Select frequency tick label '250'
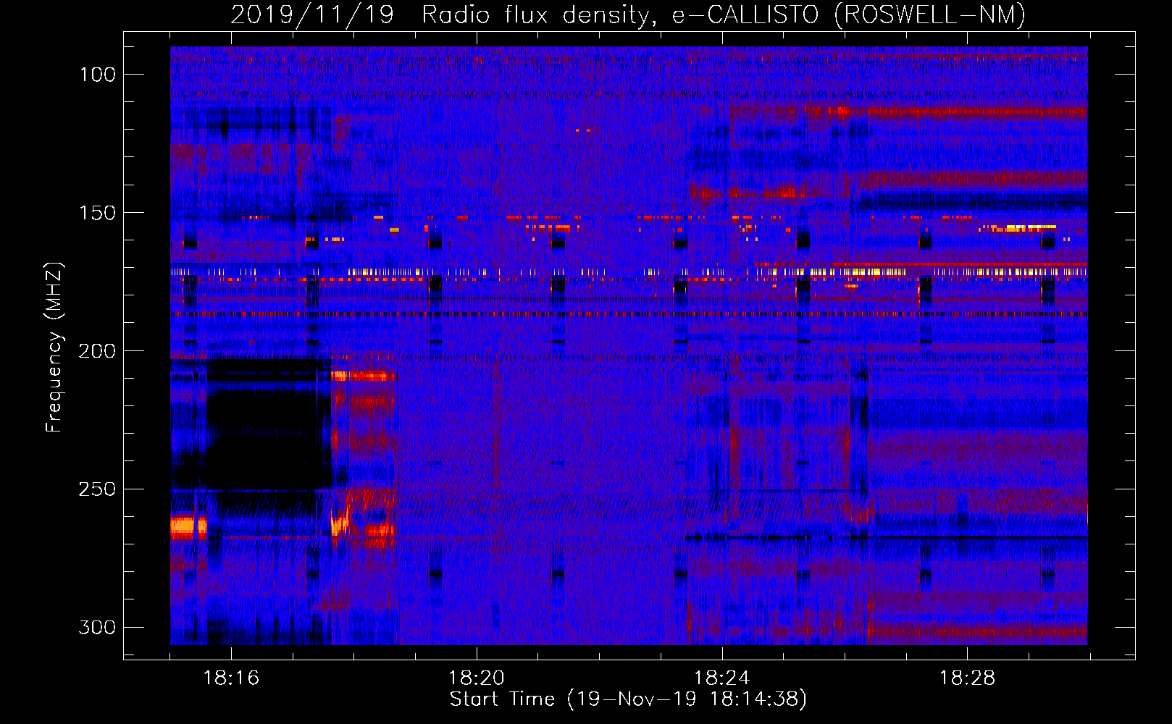Viewport: 1172px width, 724px height. coord(98,489)
